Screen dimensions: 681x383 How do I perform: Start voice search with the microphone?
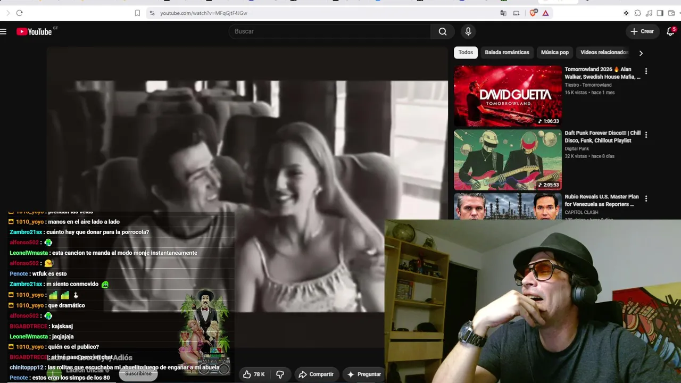pyautogui.click(x=468, y=31)
